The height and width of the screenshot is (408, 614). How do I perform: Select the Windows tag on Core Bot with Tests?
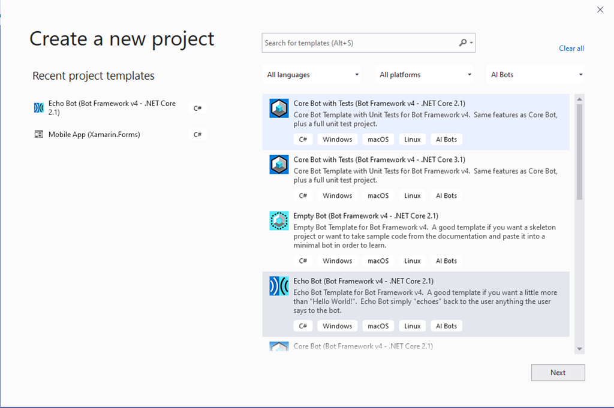coord(337,139)
